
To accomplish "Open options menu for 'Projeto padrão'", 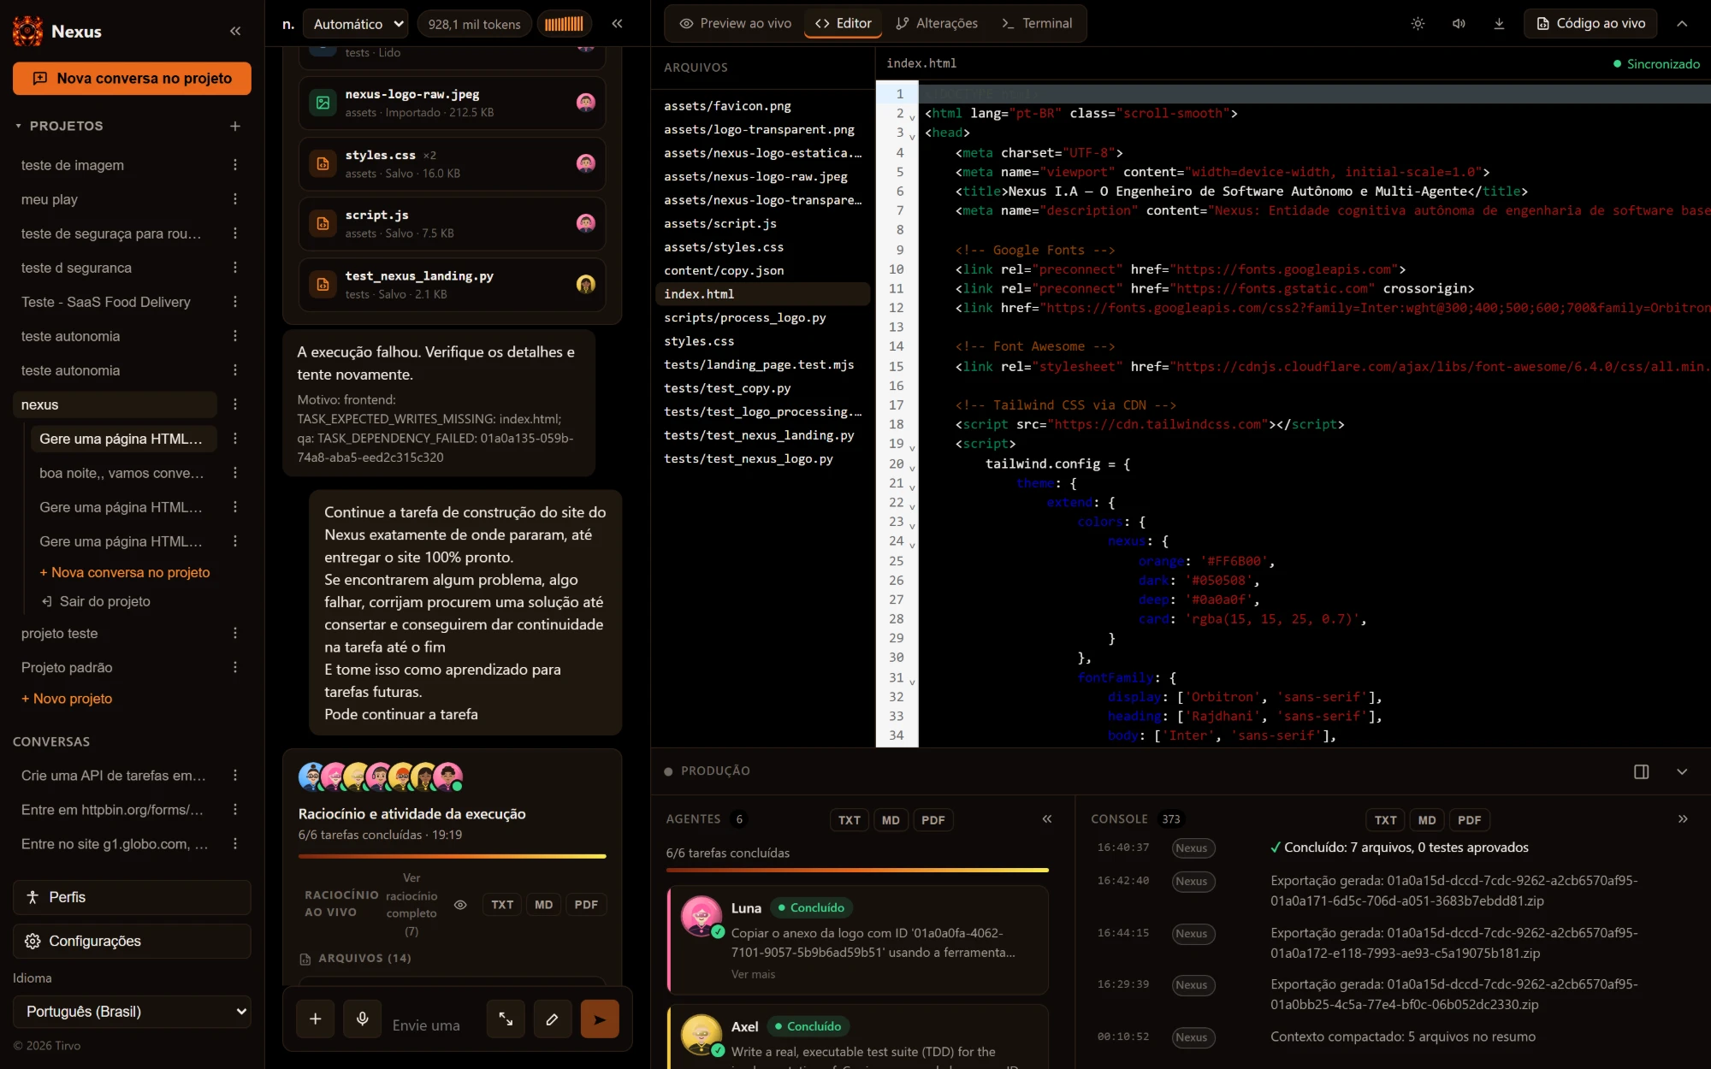I will pyautogui.click(x=235, y=667).
